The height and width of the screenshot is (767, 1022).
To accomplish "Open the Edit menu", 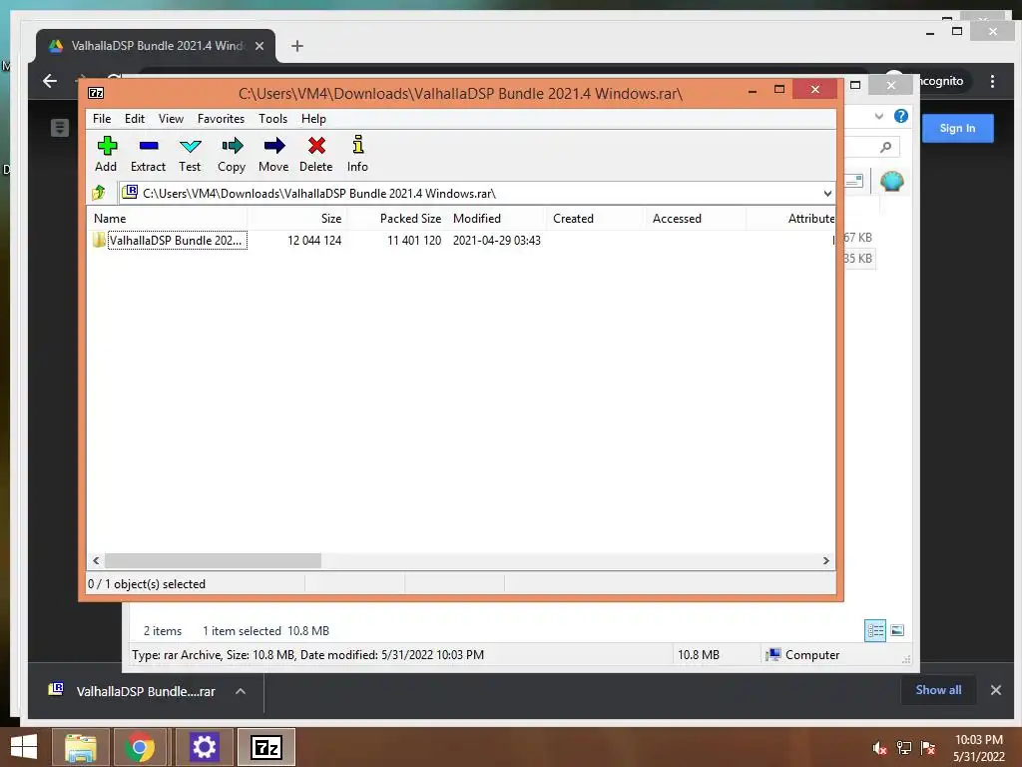I will coord(135,119).
